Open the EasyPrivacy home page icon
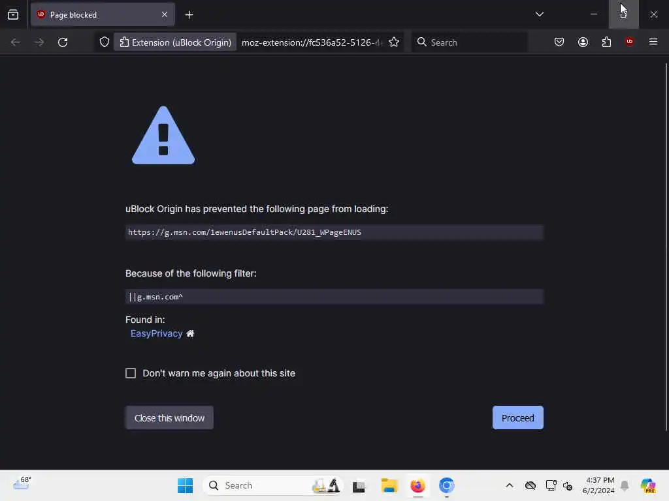The height and width of the screenshot is (501, 669). pos(190,333)
